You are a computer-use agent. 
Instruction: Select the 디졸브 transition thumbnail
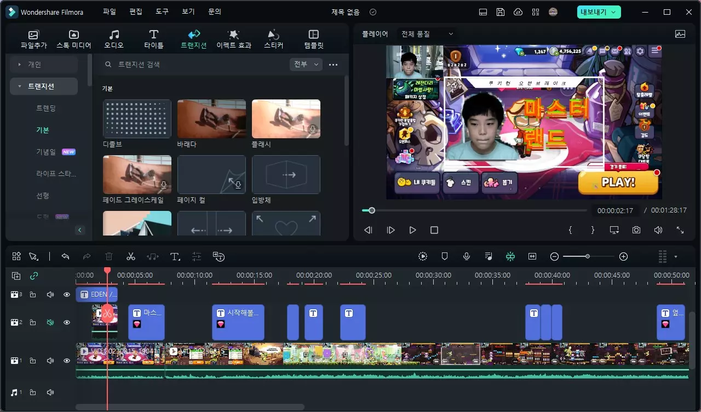[137, 119]
